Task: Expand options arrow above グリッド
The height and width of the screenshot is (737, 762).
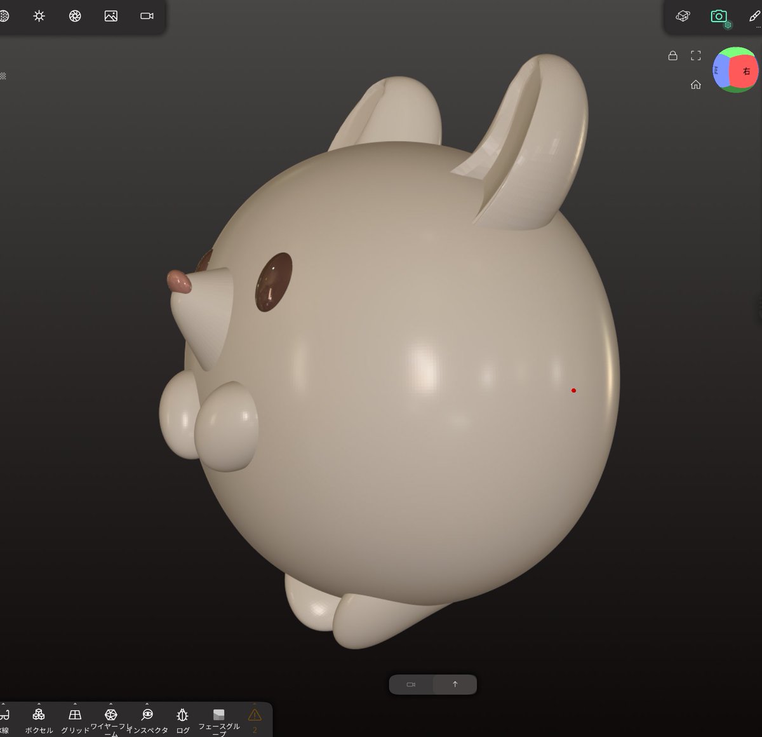Action: coord(75,704)
